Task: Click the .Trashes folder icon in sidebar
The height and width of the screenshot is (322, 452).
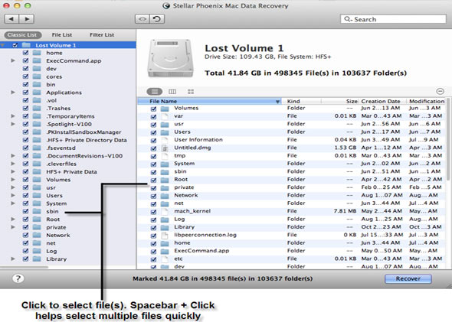Action: pos(37,108)
